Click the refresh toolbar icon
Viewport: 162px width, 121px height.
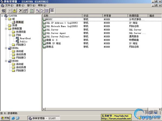32,10
